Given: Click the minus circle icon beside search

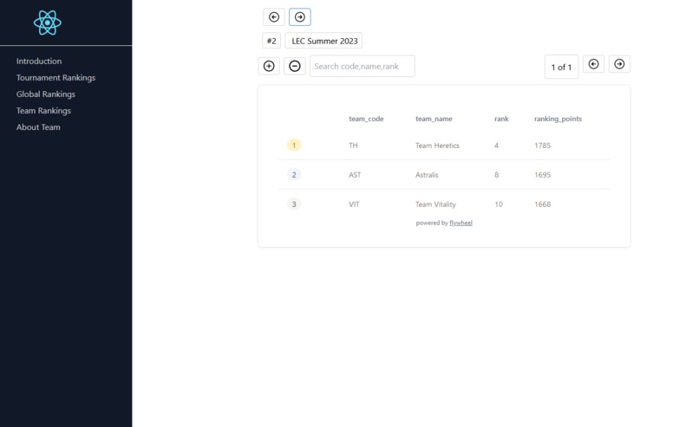Looking at the screenshot, I should coord(295,66).
